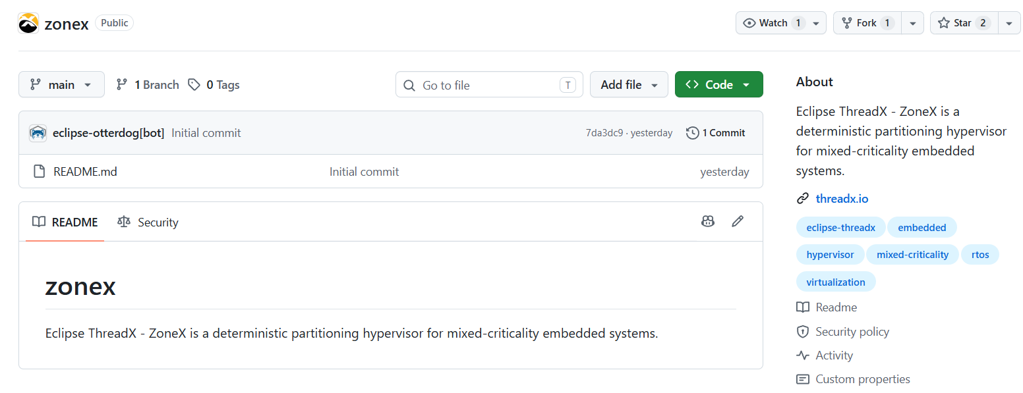The image size is (1023, 393).
Task: Star the zonex repository
Action: point(964,23)
